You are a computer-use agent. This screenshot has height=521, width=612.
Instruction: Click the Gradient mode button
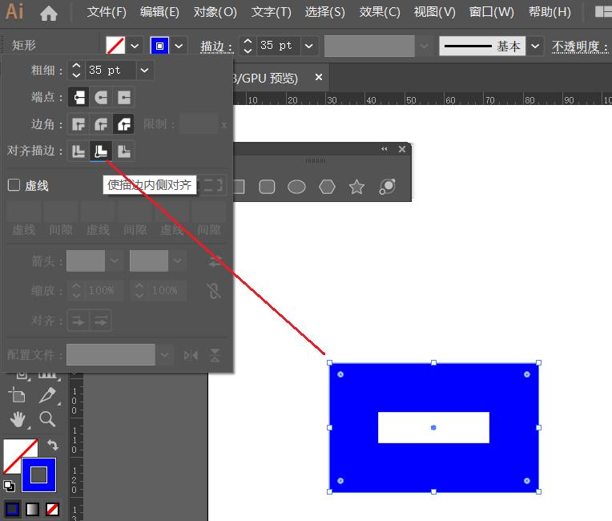point(32,509)
